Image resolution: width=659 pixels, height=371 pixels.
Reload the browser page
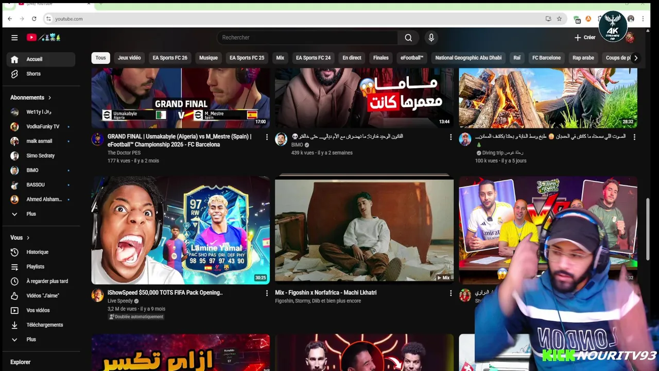[x=34, y=19]
